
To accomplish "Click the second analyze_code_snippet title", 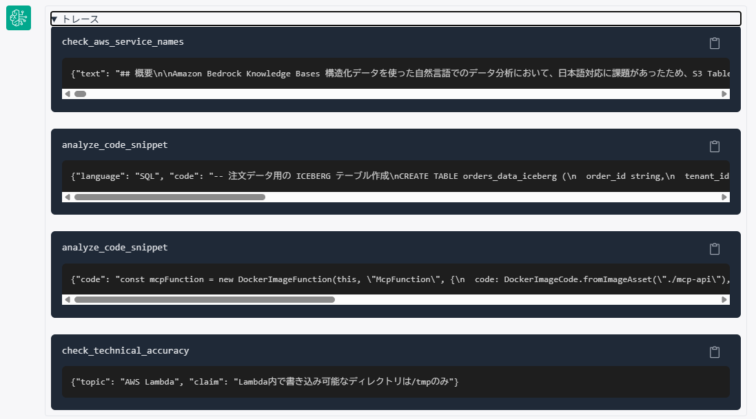I will click(x=114, y=248).
